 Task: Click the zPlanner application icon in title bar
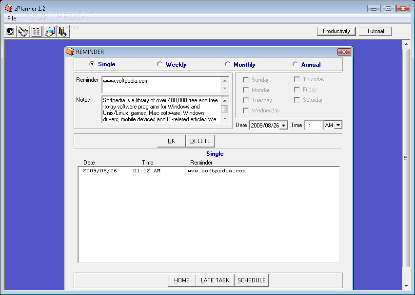click(8, 8)
